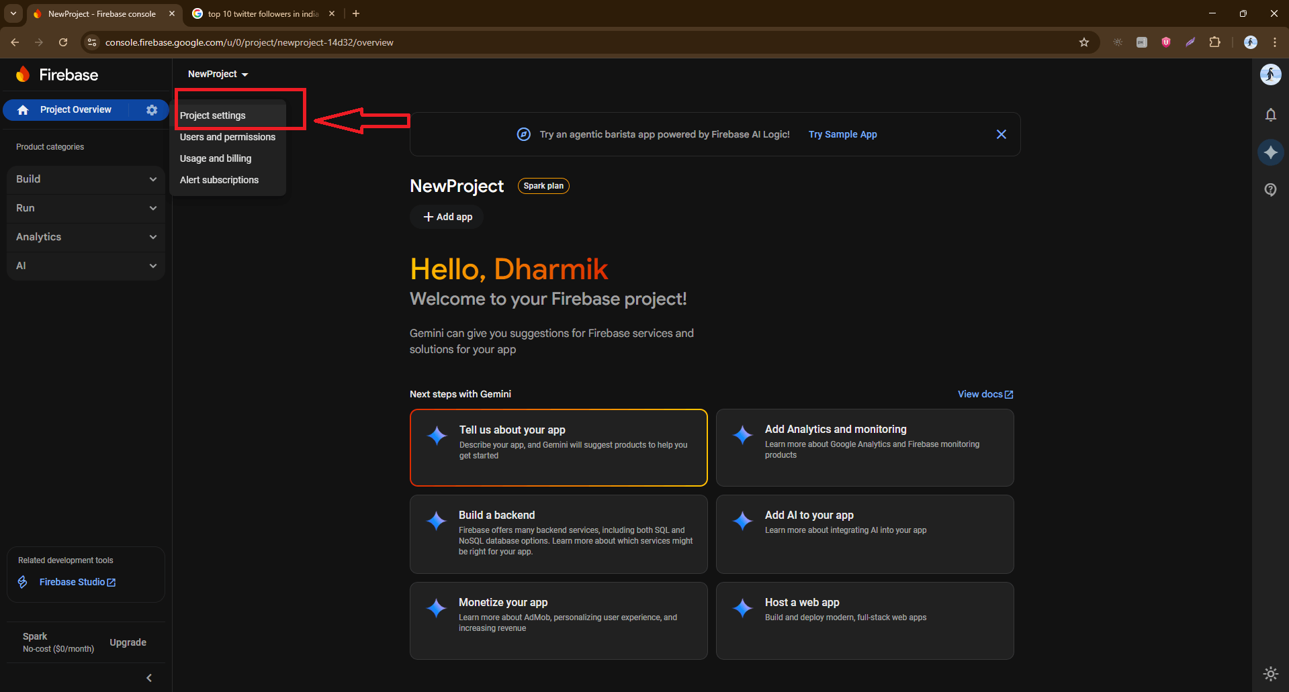This screenshot has width=1289, height=692.
Task: Reload the current page
Action: pos(63,42)
